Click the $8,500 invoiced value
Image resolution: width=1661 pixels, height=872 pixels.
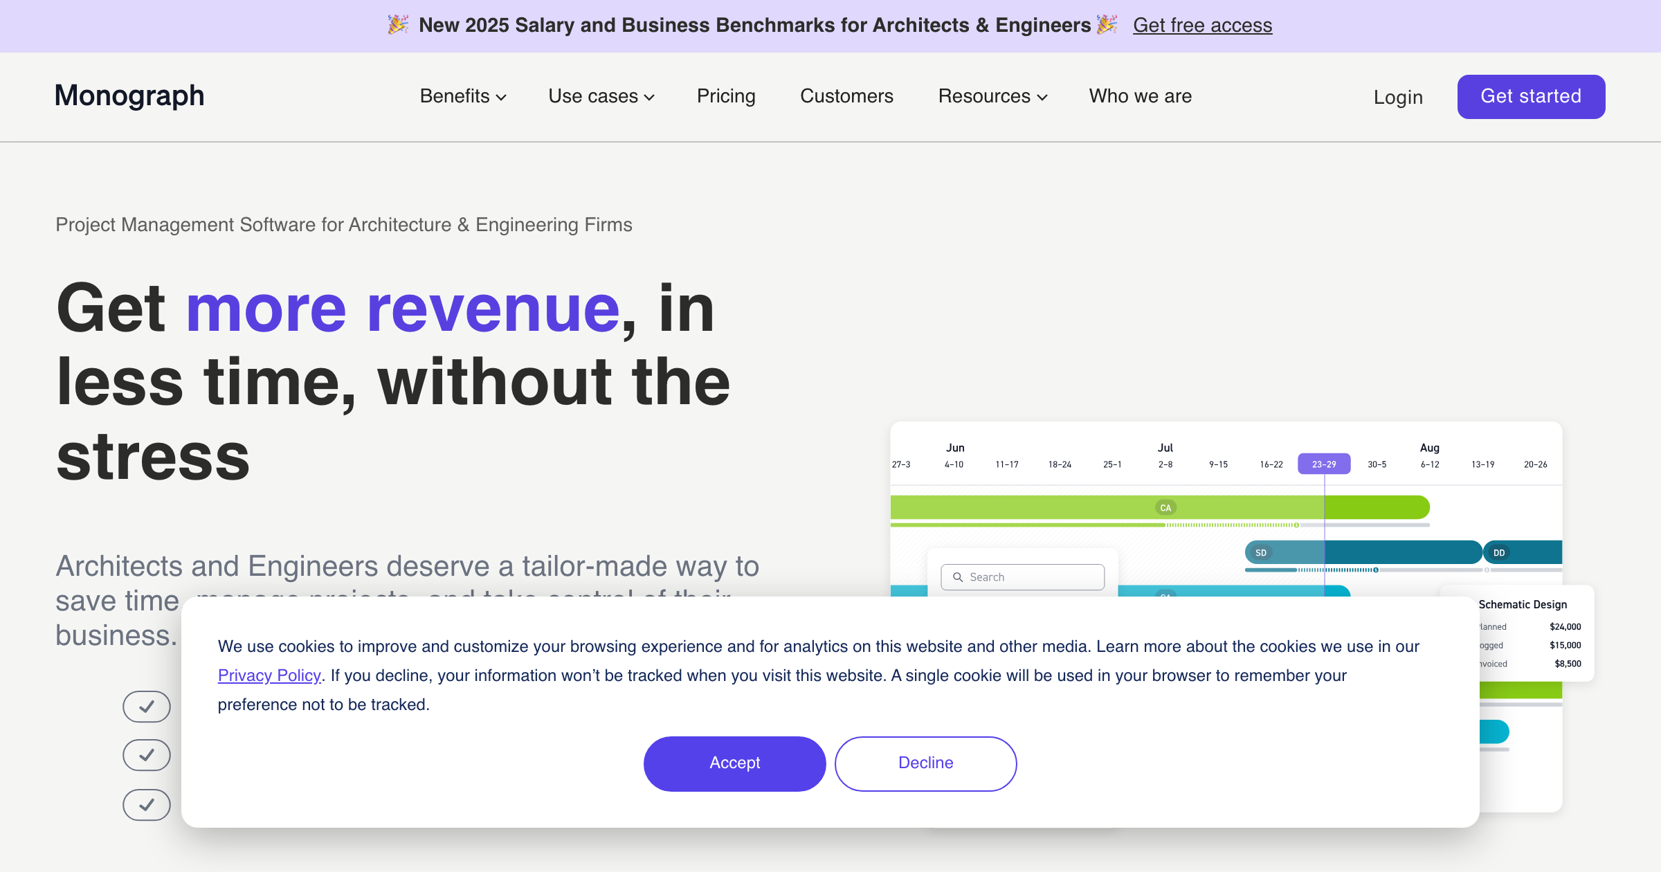[1568, 664]
